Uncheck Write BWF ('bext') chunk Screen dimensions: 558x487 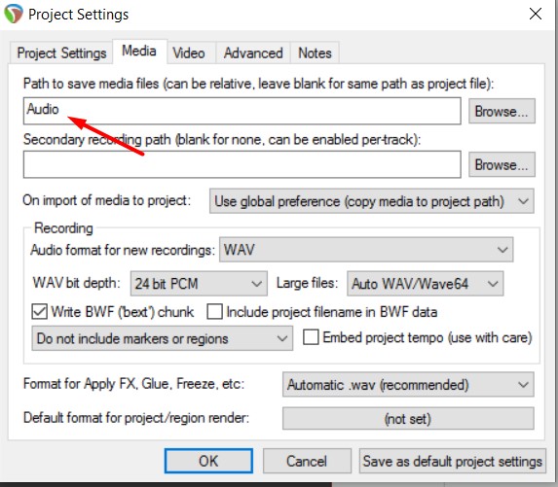click(40, 311)
